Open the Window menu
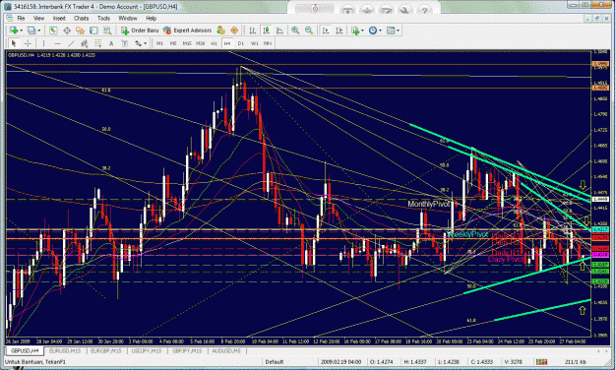This screenshot has width=615, height=370. pos(128,18)
